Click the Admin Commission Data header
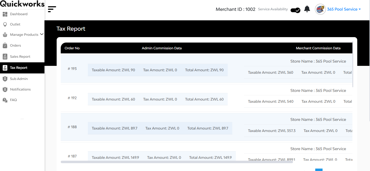Viewport: 370px width, 171px height. pyautogui.click(x=162, y=48)
